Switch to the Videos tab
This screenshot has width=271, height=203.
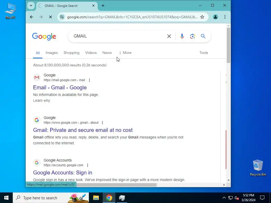tap(91, 53)
